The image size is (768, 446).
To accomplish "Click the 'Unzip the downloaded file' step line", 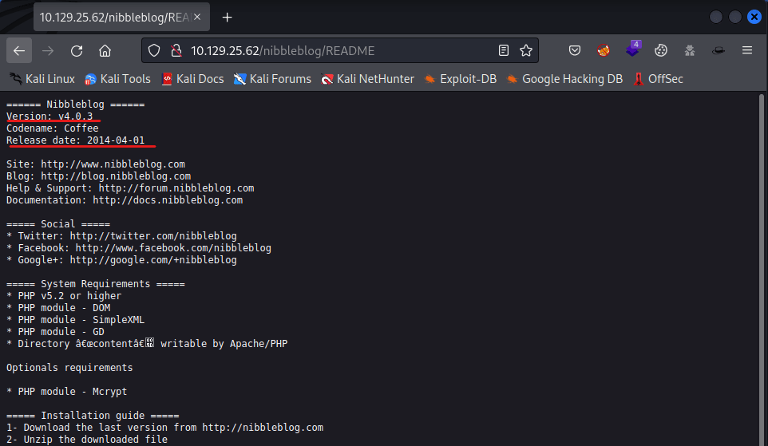I will 87,439.
